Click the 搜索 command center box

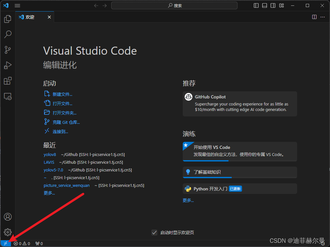(x=174, y=5)
